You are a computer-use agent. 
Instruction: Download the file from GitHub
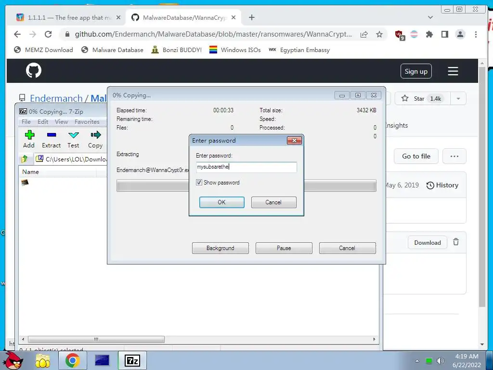[428, 243]
